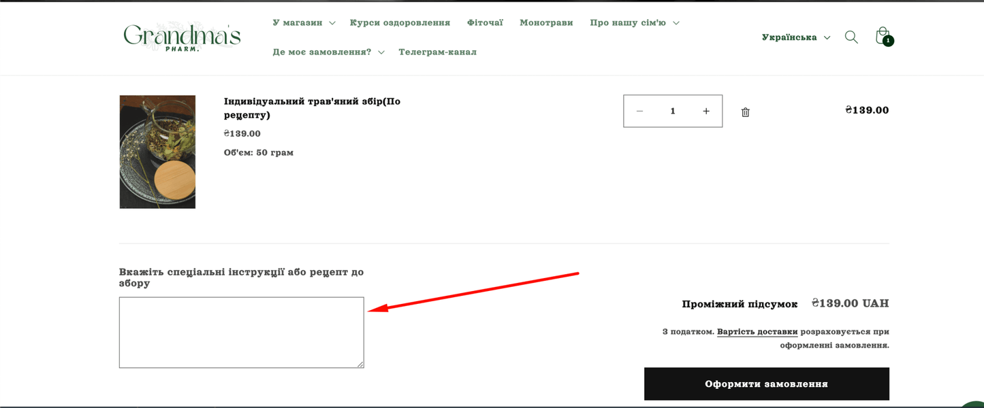
Task: Open the "Фіточаї" menu item
Action: pos(485,23)
